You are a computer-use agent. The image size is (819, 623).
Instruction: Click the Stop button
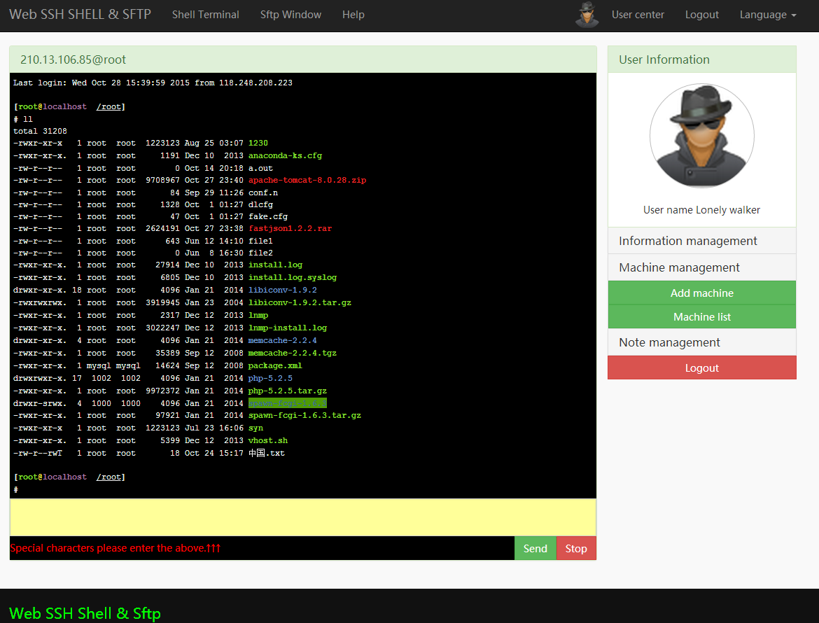click(576, 548)
